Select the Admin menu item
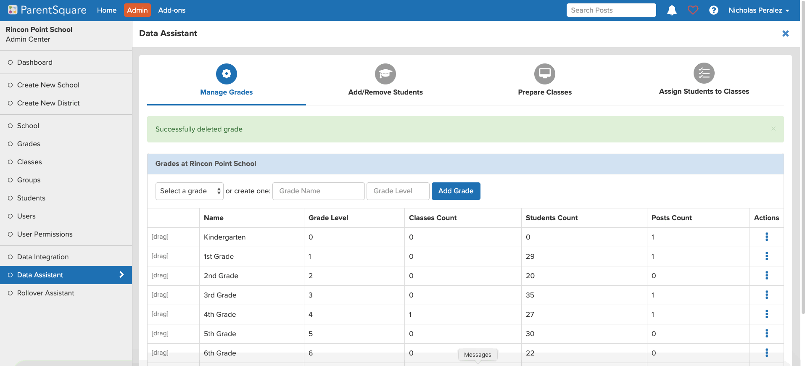 pyautogui.click(x=137, y=10)
